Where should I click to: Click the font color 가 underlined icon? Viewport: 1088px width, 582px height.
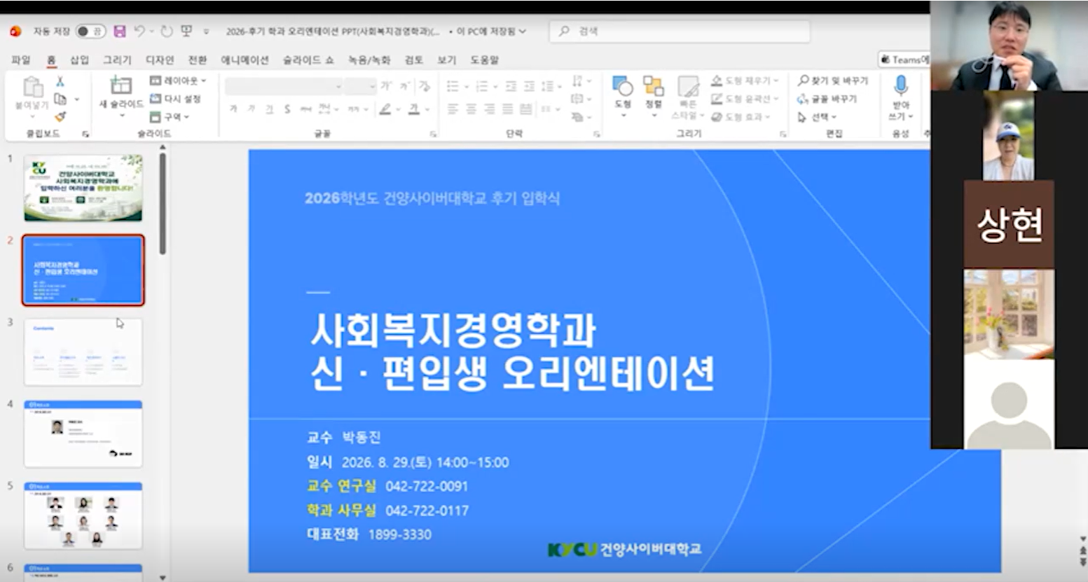coord(413,109)
